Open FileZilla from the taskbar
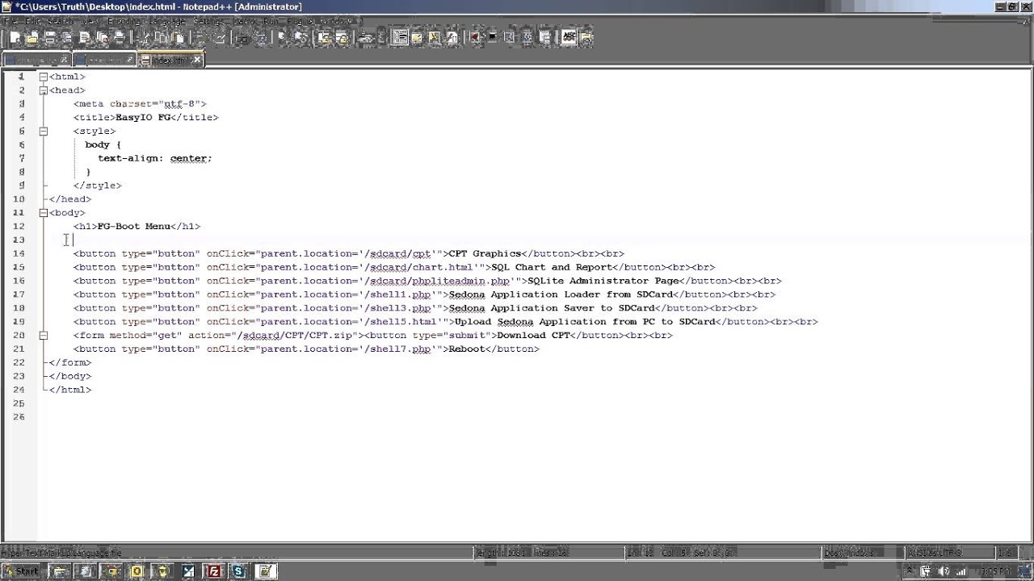This screenshot has width=1034, height=581. pyautogui.click(x=214, y=571)
